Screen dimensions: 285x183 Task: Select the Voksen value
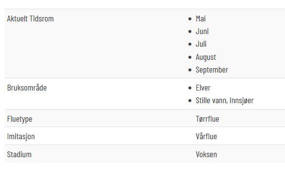point(206,154)
